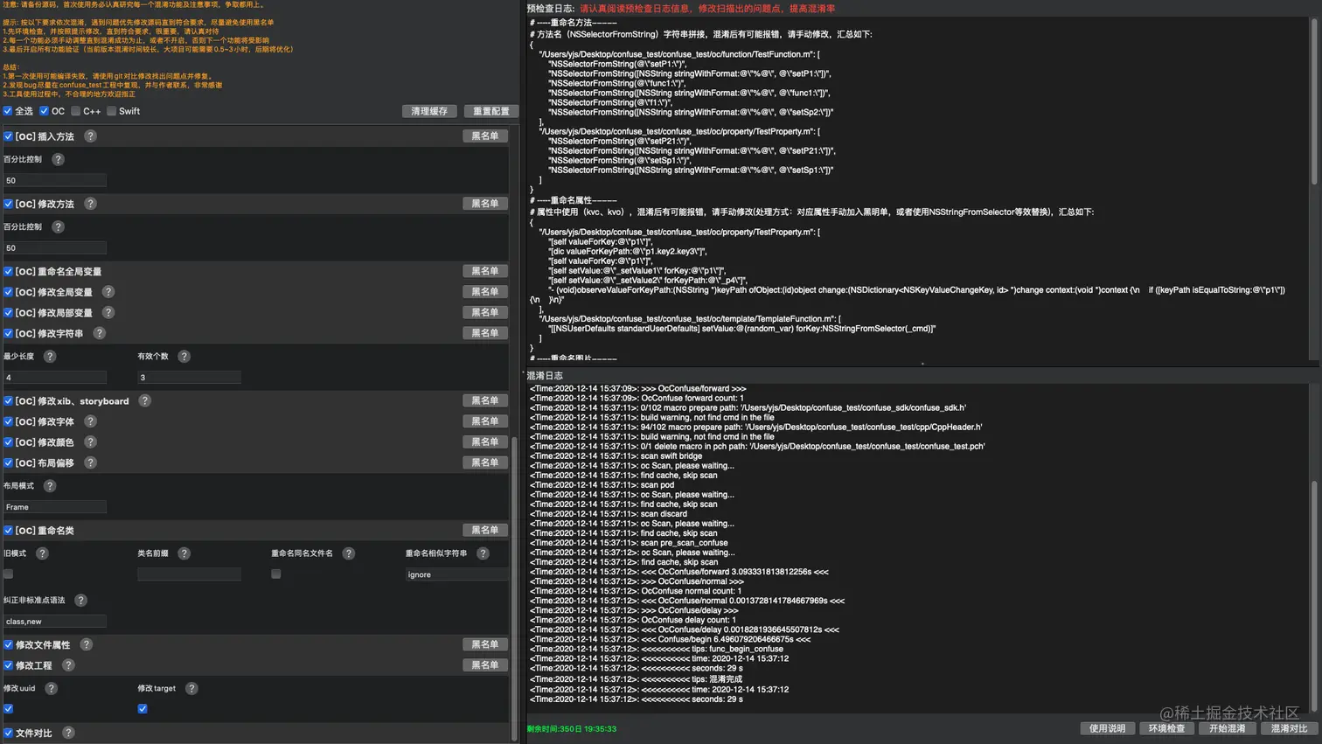1322x744 pixels.
Task: Click the 预检查日志 panel scrollbar
Action: pyautogui.click(x=1313, y=101)
